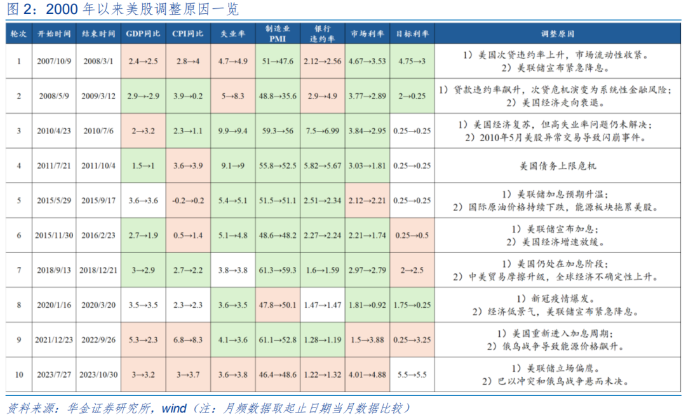The image size is (686, 417).
Task: Click the PMI cell 47.8→50.1
Action: click(x=278, y=305)
